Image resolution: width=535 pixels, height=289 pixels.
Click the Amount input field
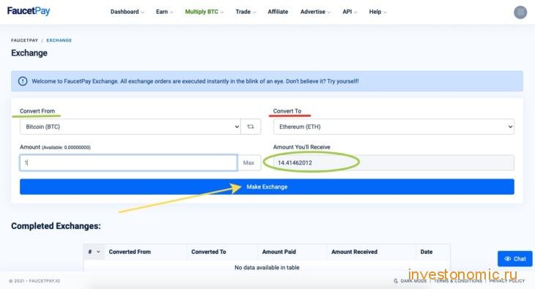(x=129, y=162)
